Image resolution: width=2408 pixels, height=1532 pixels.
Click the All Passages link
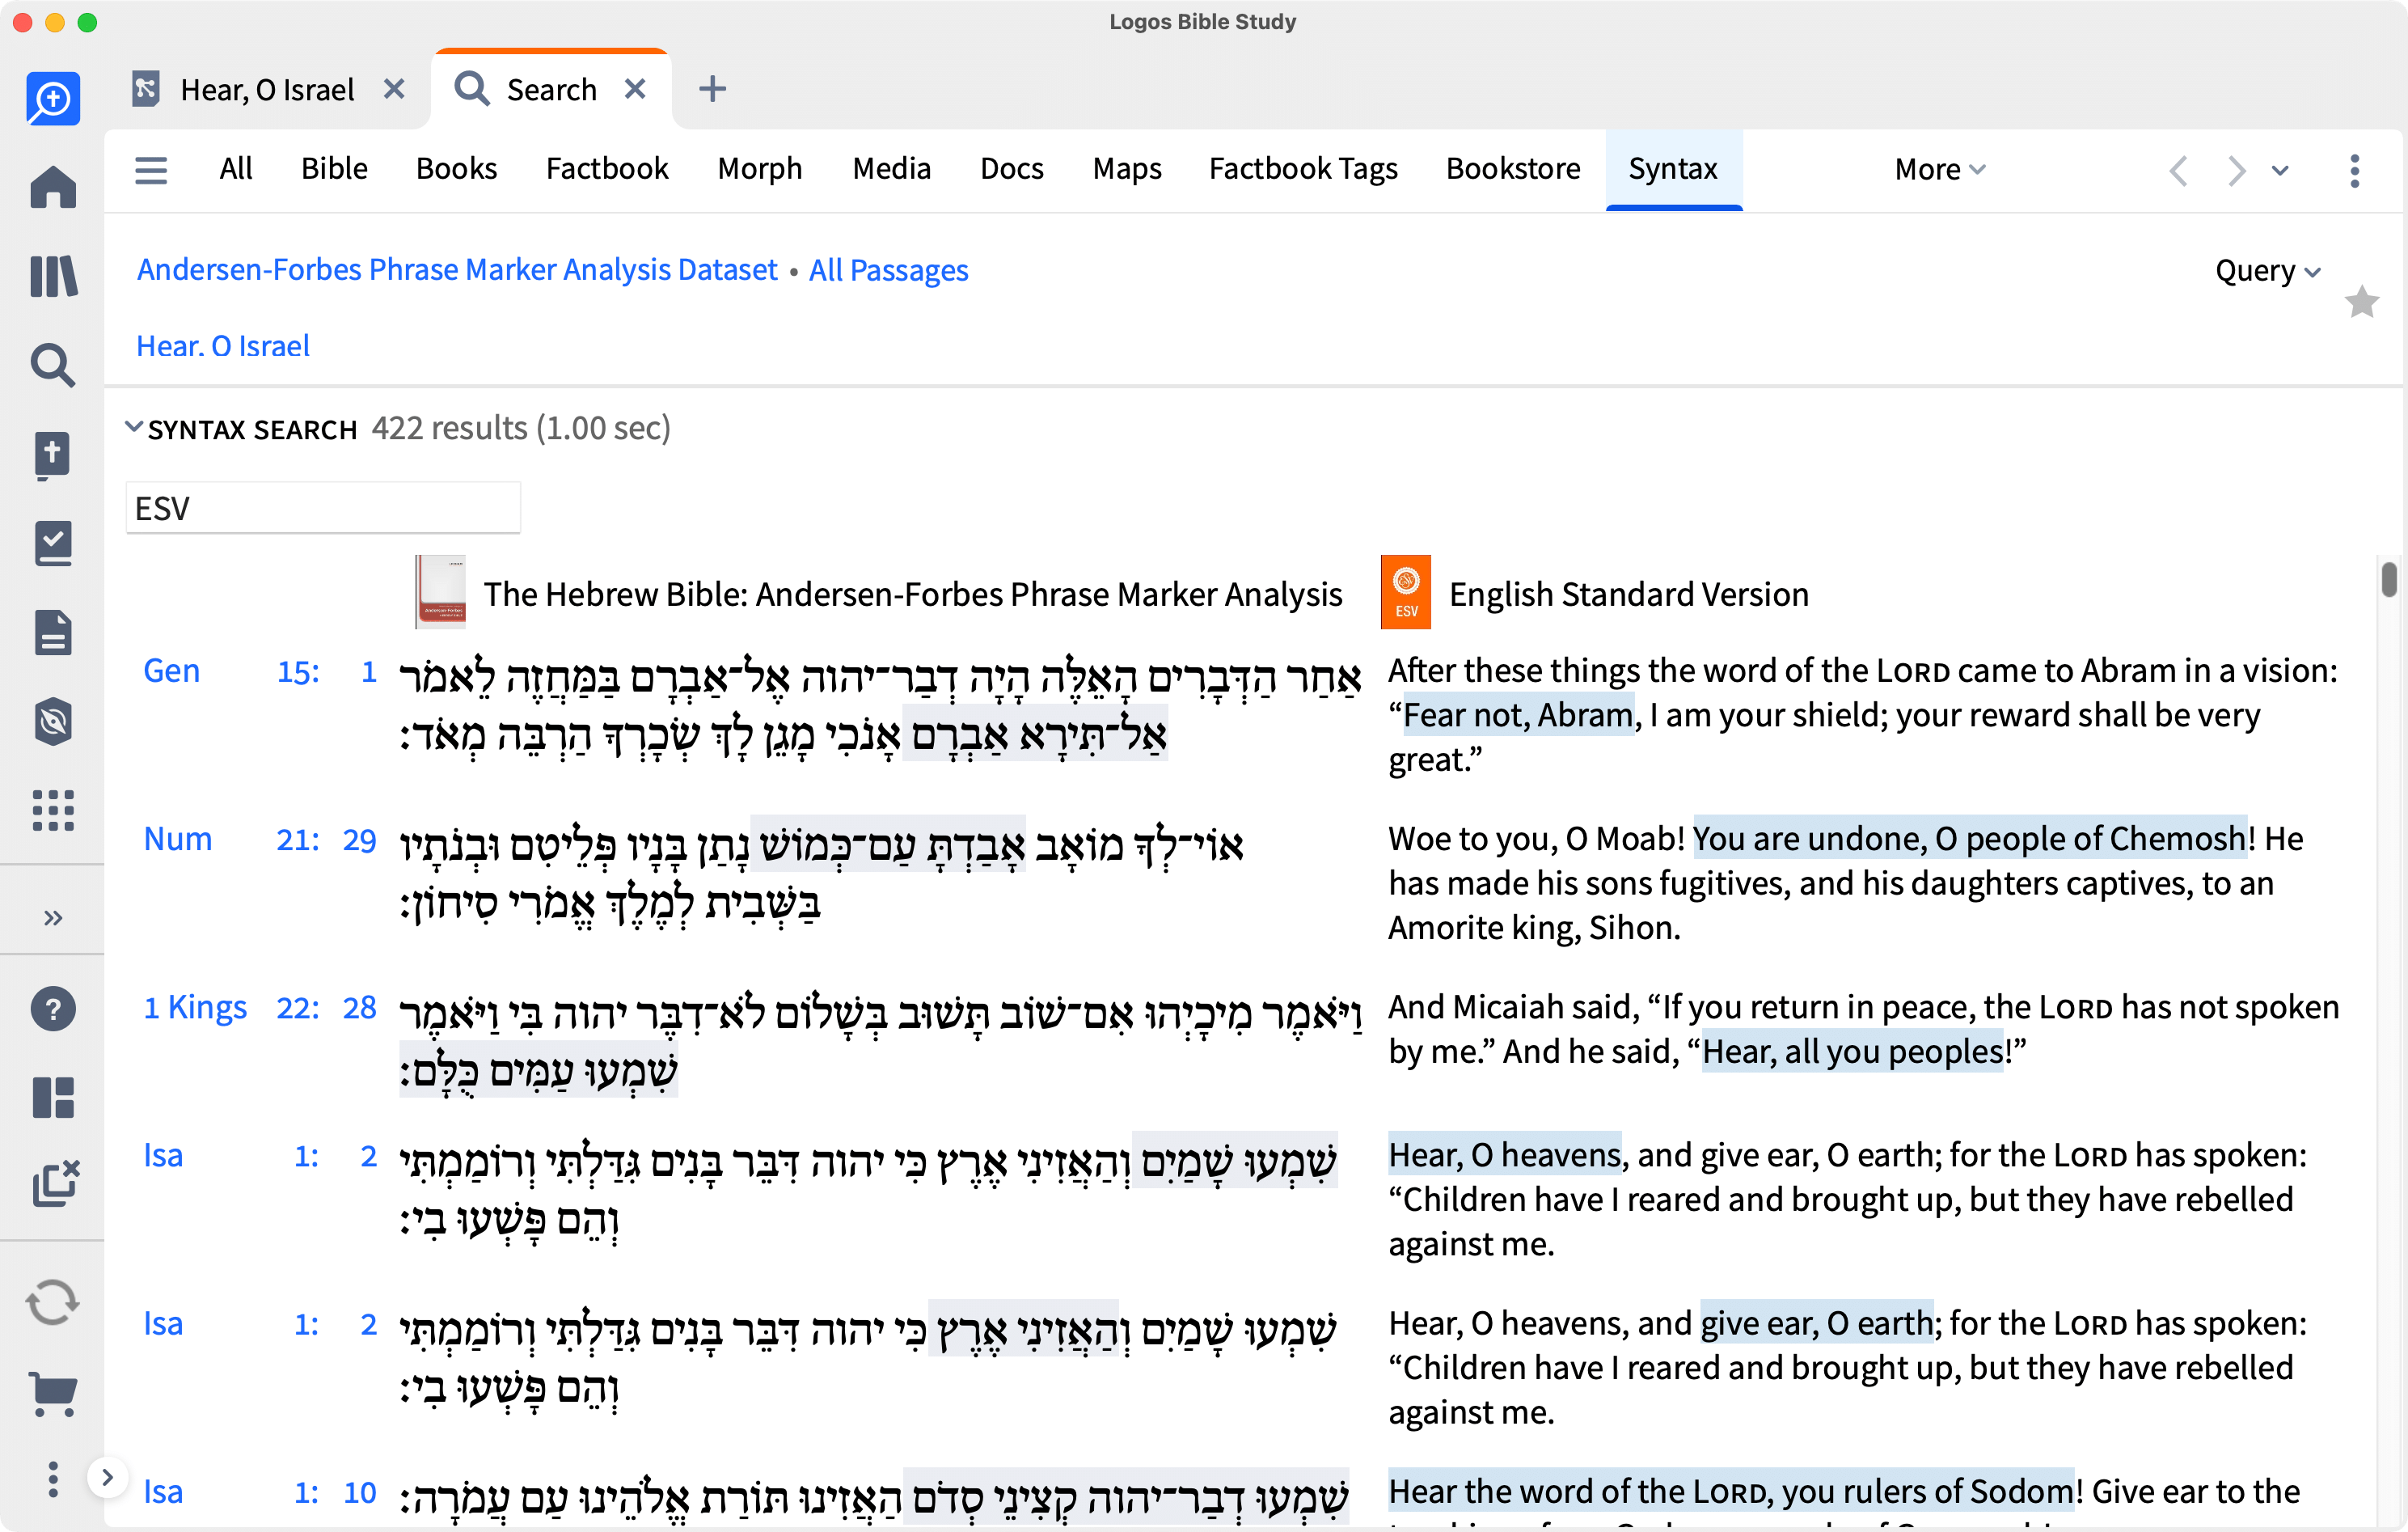(x=888, y=270)
